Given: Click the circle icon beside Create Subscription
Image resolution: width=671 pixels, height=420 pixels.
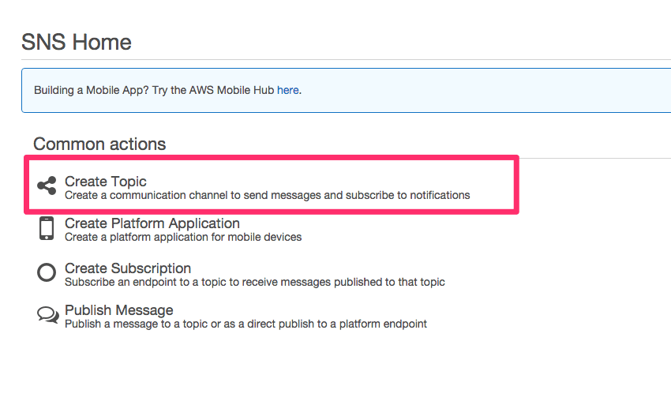Looking at the screenshot, I should point(47,272).
